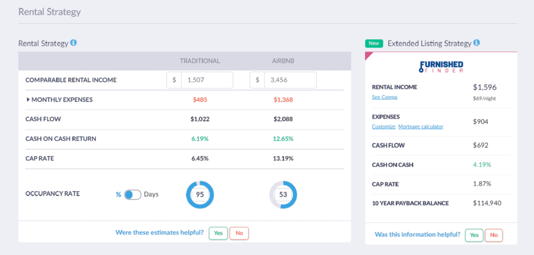Screen dimensions: 534x255
Task: Edit the Airbnb rental income field
Action: coord(289,80)
